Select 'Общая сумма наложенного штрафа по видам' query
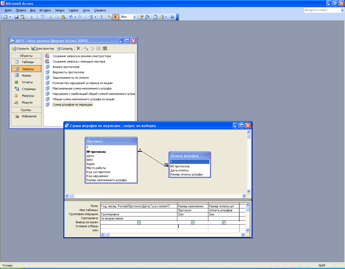 coord(83,99)
